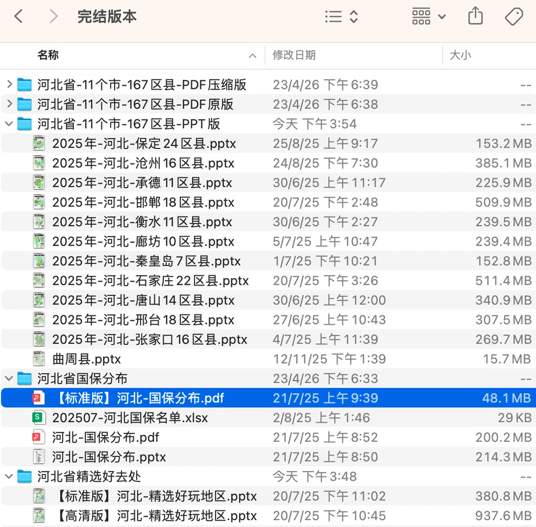Image resolution: width=536 pixels, height=527 pixels.
Task: Expand the 河北省-11个市-167区县-PDF压缩版 folder
Action: tap(9, 84)
